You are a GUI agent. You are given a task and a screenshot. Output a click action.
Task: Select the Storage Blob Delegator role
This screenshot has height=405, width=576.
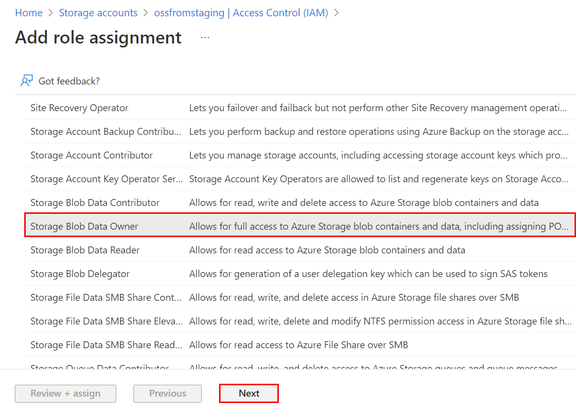click(x=80, y=274)
